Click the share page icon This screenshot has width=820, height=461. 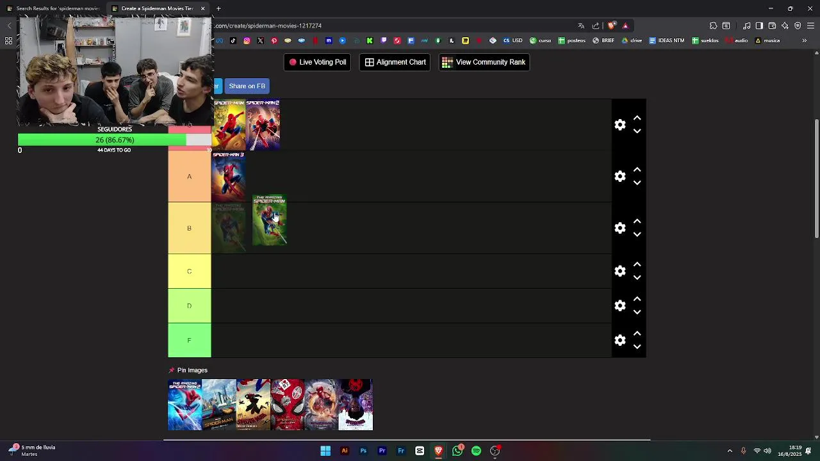click(596, 26)
